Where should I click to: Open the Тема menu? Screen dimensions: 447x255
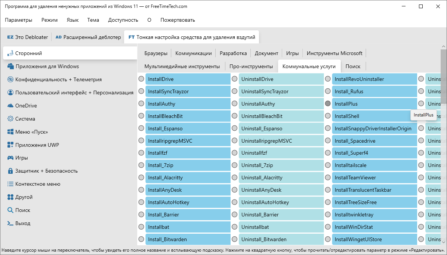click(x=93, y=20)
